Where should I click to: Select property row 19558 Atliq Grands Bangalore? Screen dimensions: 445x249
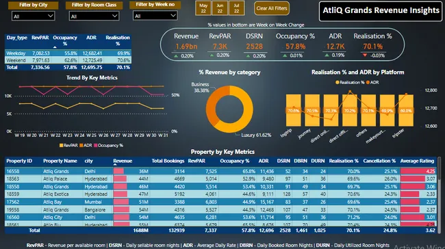click(x=220, y=210)
